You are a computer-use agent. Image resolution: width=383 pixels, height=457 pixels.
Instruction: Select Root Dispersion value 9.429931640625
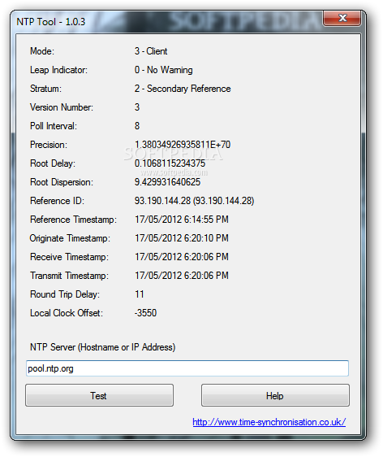(x=167, y=182)
